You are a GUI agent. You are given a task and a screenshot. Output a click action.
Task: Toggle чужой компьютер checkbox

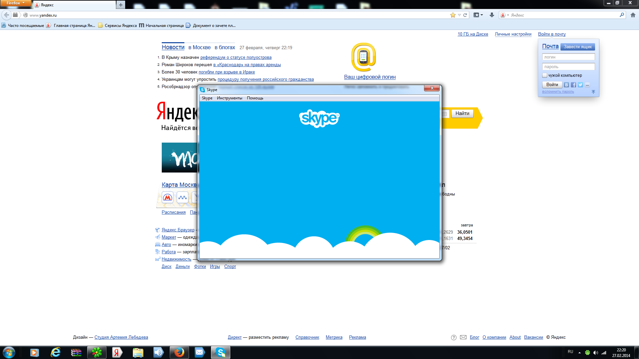[544, 75]
